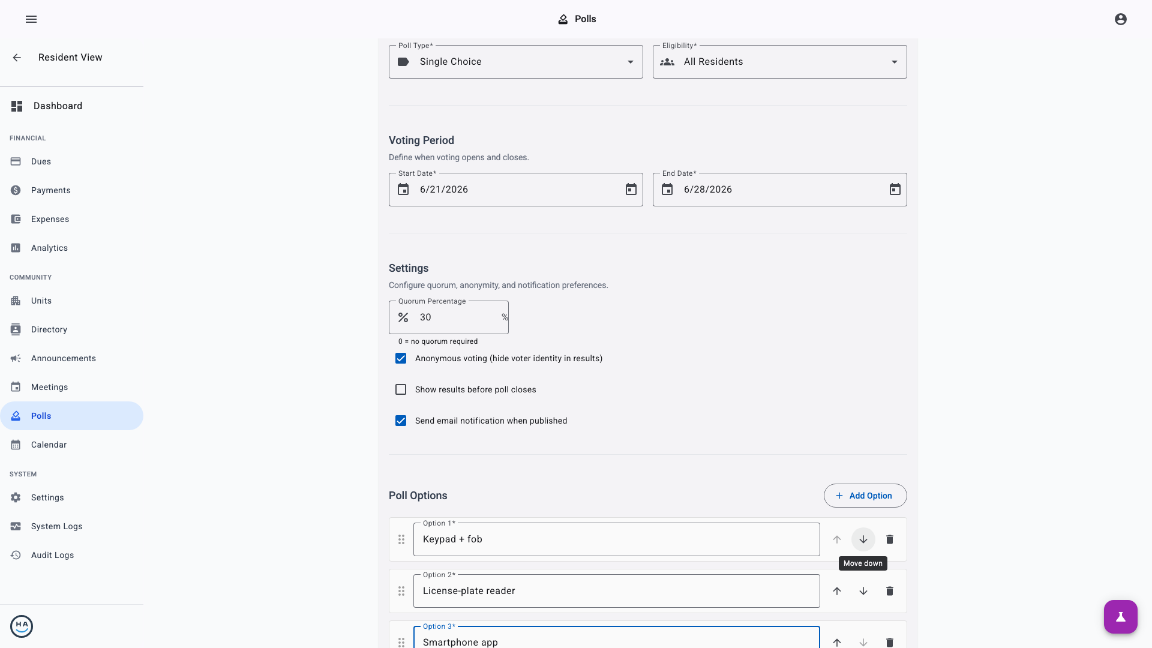
Task: Open system Settings in the sidebar
Action: pos(72,497)
